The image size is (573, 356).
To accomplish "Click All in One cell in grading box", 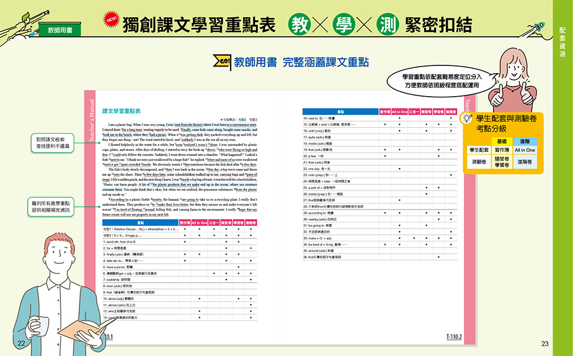I will [525, 150].
